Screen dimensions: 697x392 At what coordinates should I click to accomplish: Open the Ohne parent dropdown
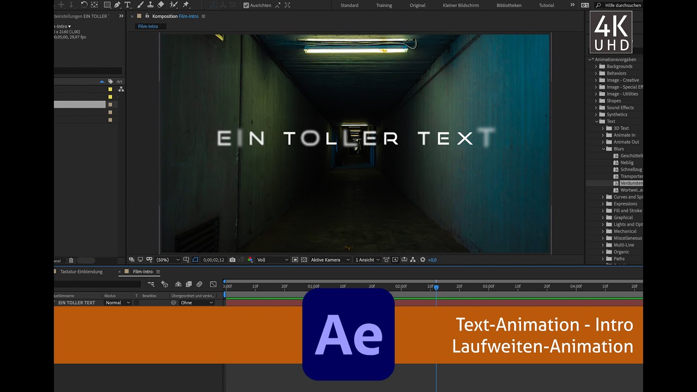tap(197, 303)
